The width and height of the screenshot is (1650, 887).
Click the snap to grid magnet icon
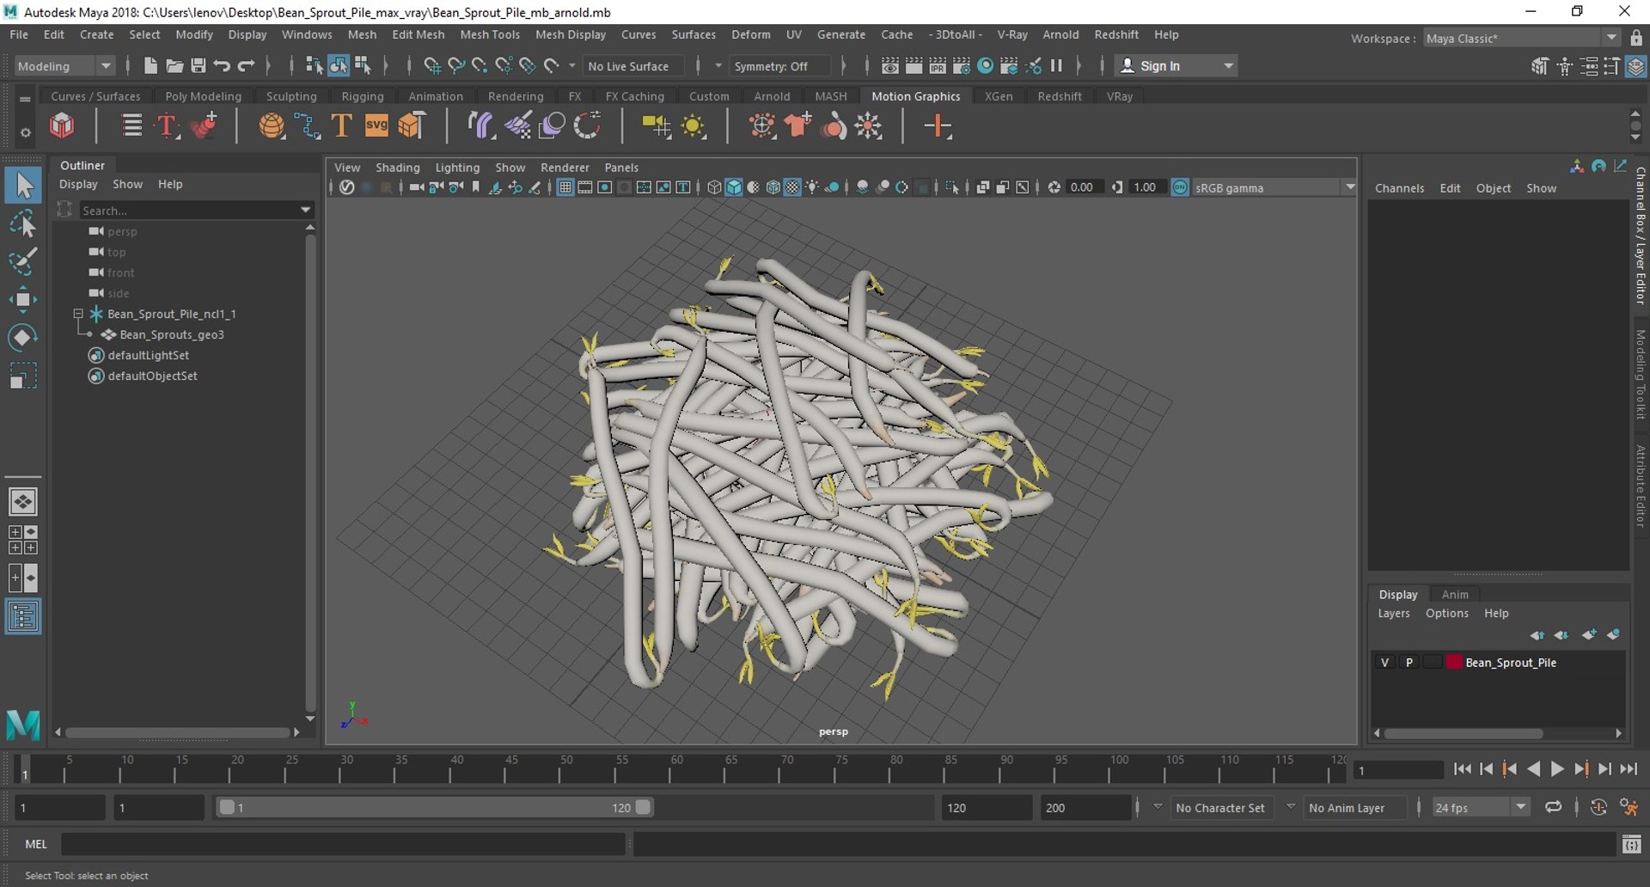click(x=432, y=66)
